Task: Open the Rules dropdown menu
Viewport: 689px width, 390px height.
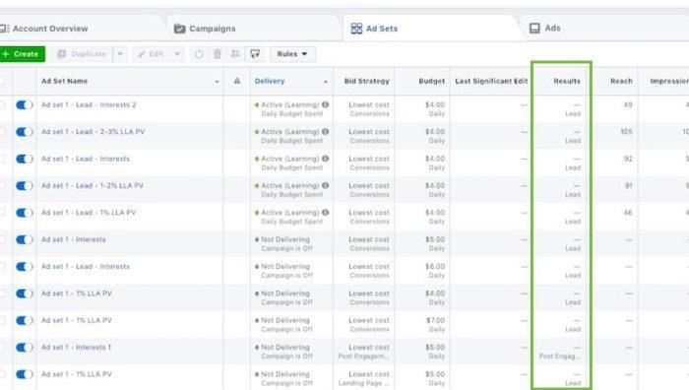Action: 292,54
